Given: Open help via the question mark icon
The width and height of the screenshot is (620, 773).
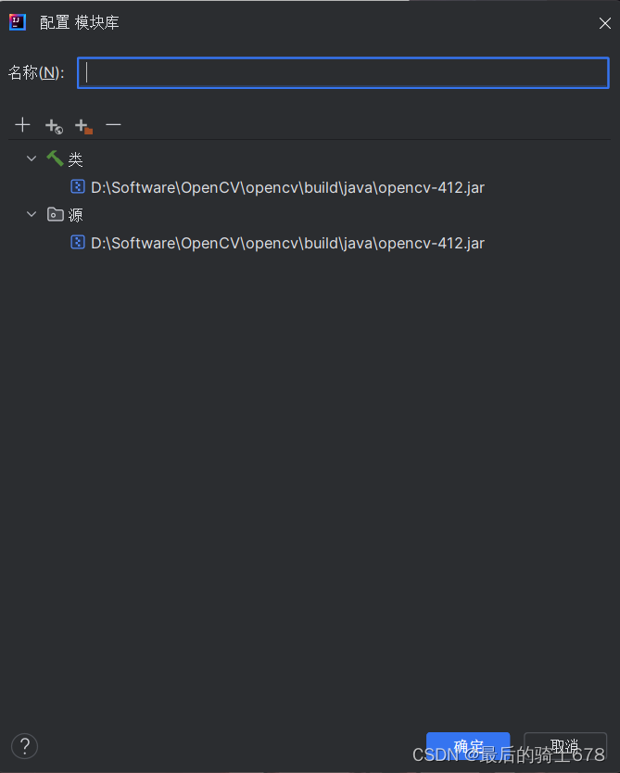Looking at the screenshot, I should tap(24, 746).
